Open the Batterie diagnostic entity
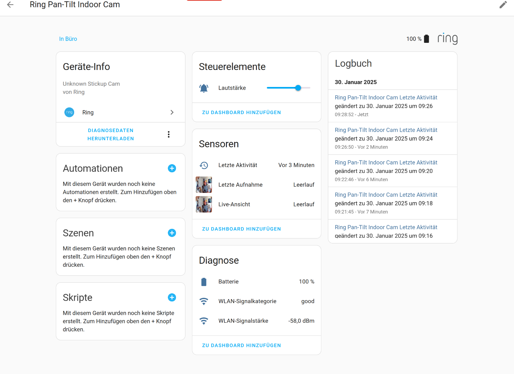The image size is (514, 374). point(257,281)
